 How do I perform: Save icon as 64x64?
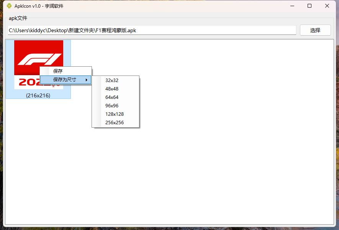115,97
